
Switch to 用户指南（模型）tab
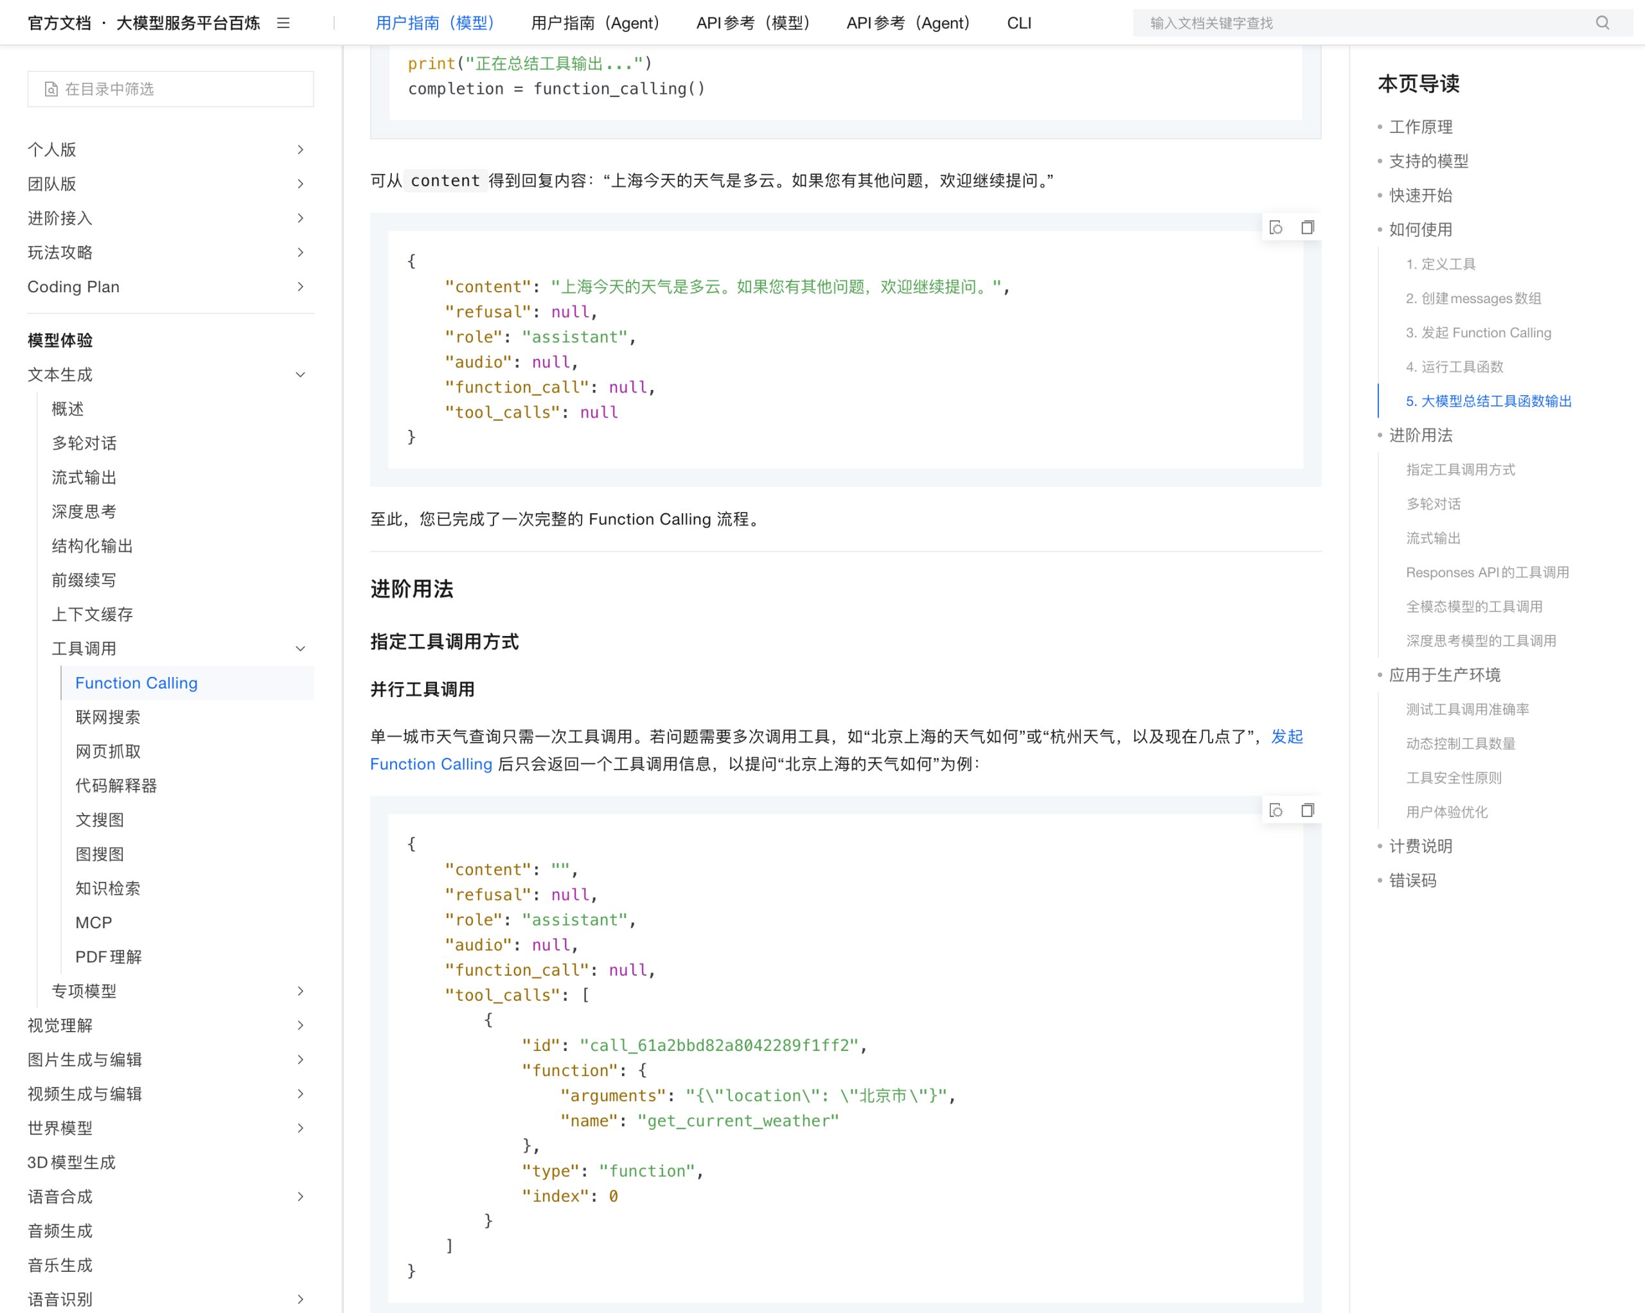(435, 23)
